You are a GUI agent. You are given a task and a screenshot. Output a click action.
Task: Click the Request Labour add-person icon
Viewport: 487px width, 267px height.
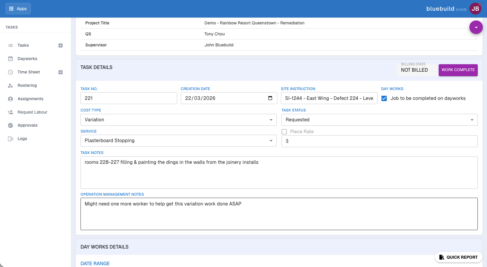click(x=10, y=112)
